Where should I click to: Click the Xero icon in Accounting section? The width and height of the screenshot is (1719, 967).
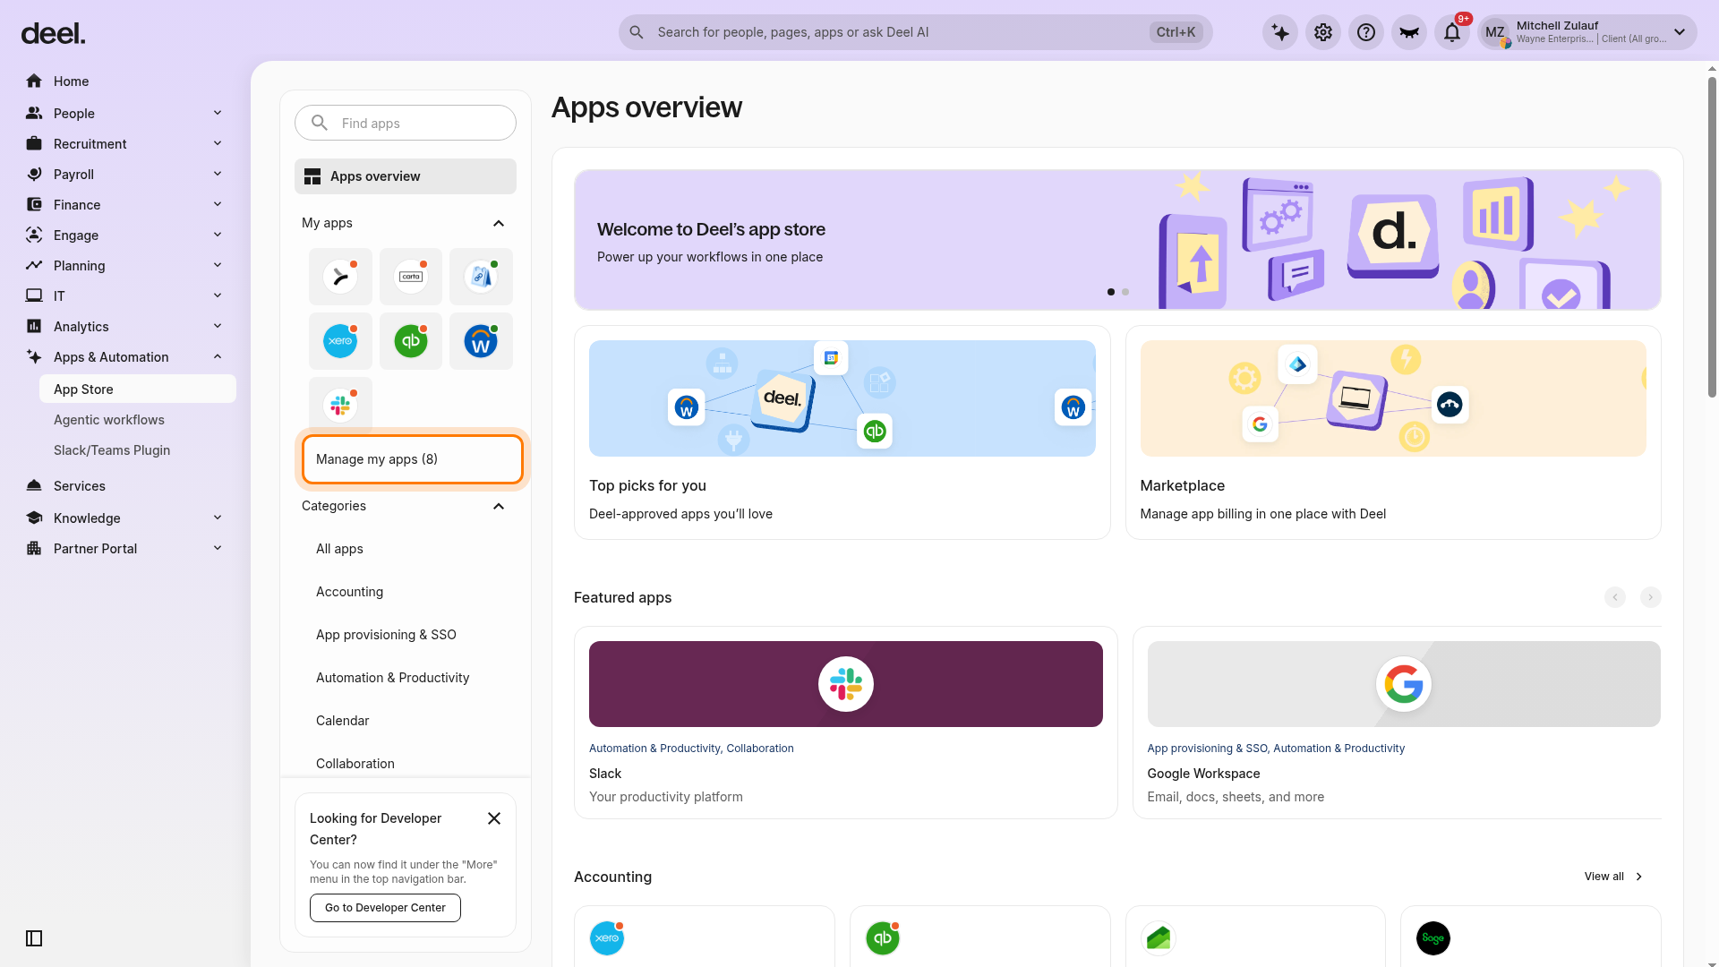pyautogui.click(x=607, y=938)
